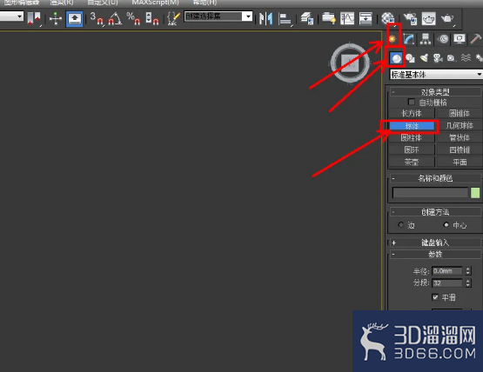Open Edit Named Selection Sets (ABC icon)
The width and height of the screenshot is (483, 372).
(173, 18)
